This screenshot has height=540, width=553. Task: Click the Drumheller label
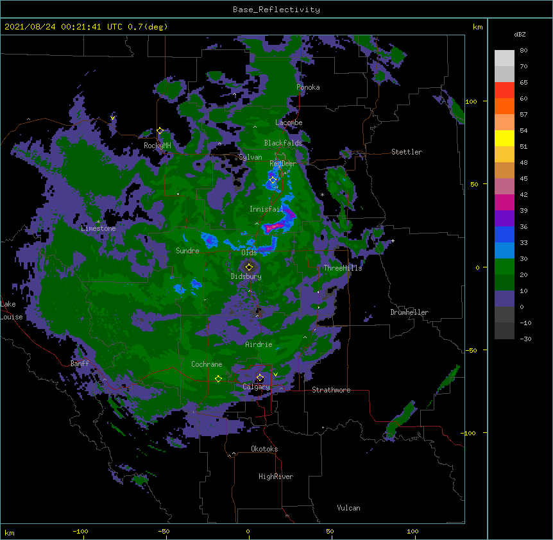click(x=409, y=312)
